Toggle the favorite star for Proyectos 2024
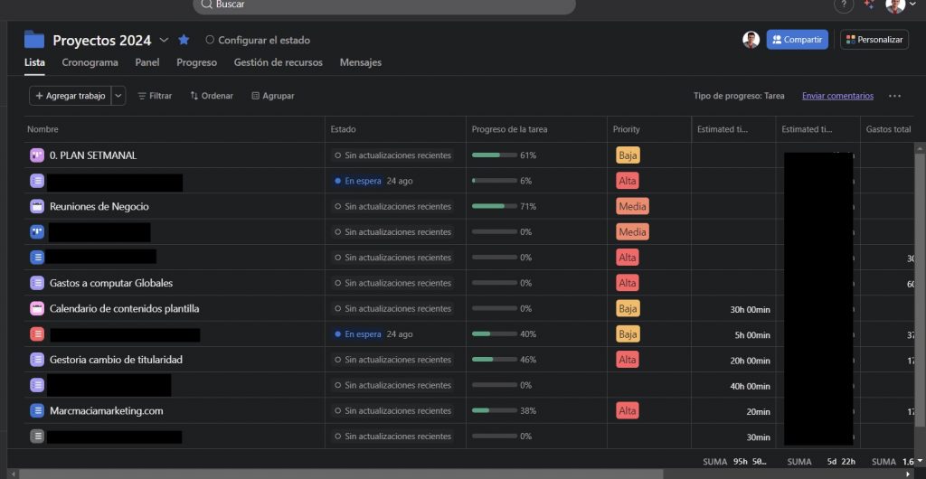Image resolution: width=926 pixels, height=479 pixels. point(184,40)
